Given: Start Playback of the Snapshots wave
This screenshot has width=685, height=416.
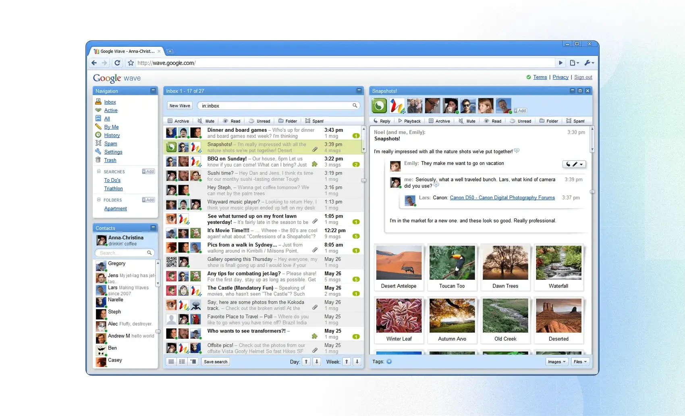Looking at the screenshot, I should (409, 121).
